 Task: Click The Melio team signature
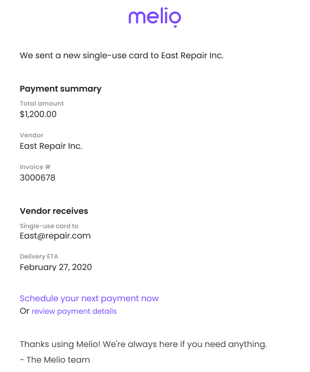[55, 360]
